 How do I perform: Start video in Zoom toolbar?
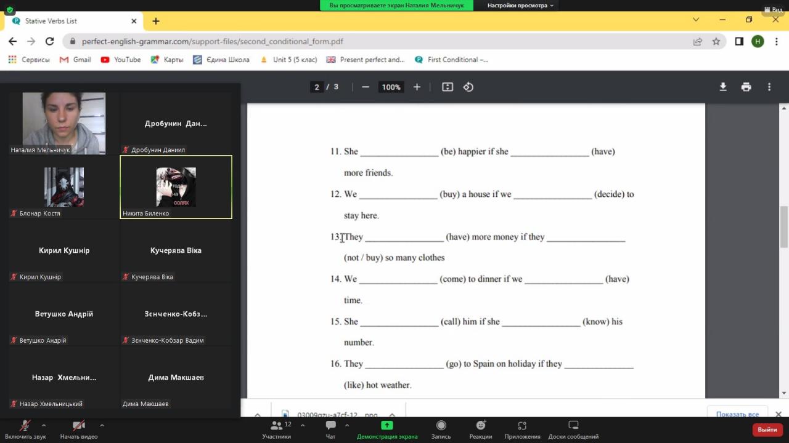click(x=78, y=429)
